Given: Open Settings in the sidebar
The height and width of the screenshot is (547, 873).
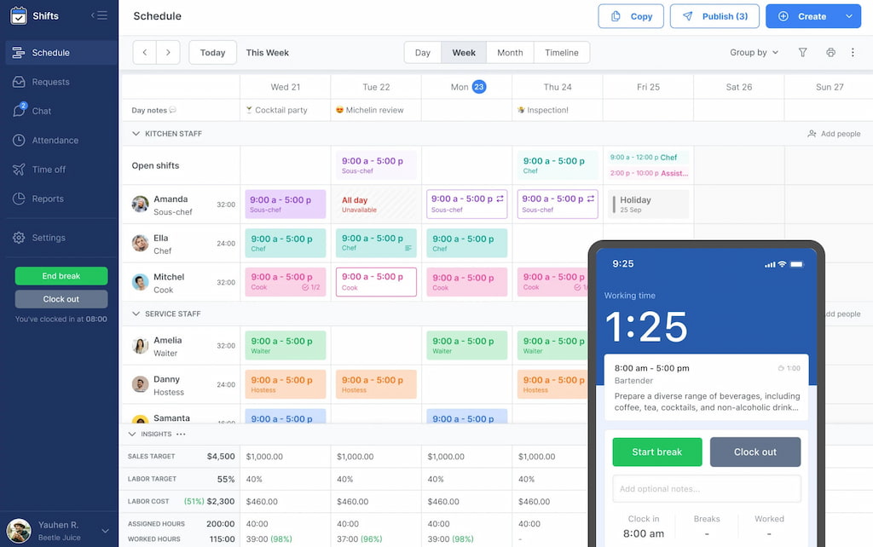Looking at the screenshot, I should coord(51,238).
